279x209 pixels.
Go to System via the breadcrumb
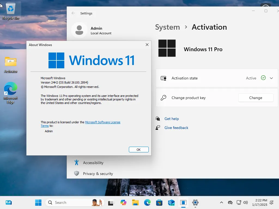point(168,27)
